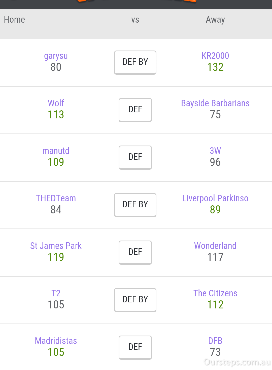Screen dimensions: 272x370
Task: Open the manutd team link
Action: click(x=56, y=151)
